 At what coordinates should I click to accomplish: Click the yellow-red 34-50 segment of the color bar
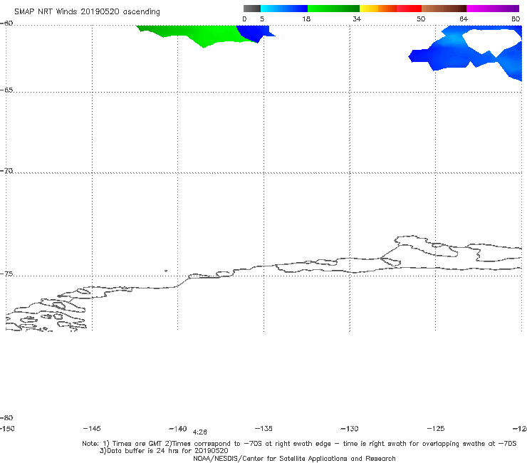coord(390,9)
